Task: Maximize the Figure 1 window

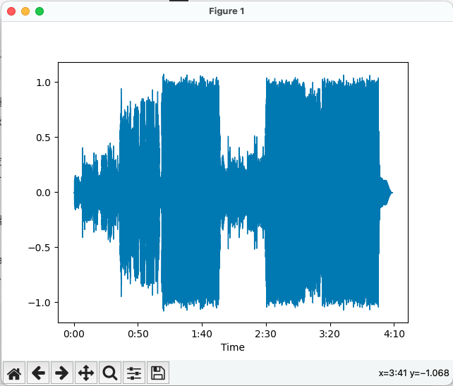Action: (x=40, y=11)
